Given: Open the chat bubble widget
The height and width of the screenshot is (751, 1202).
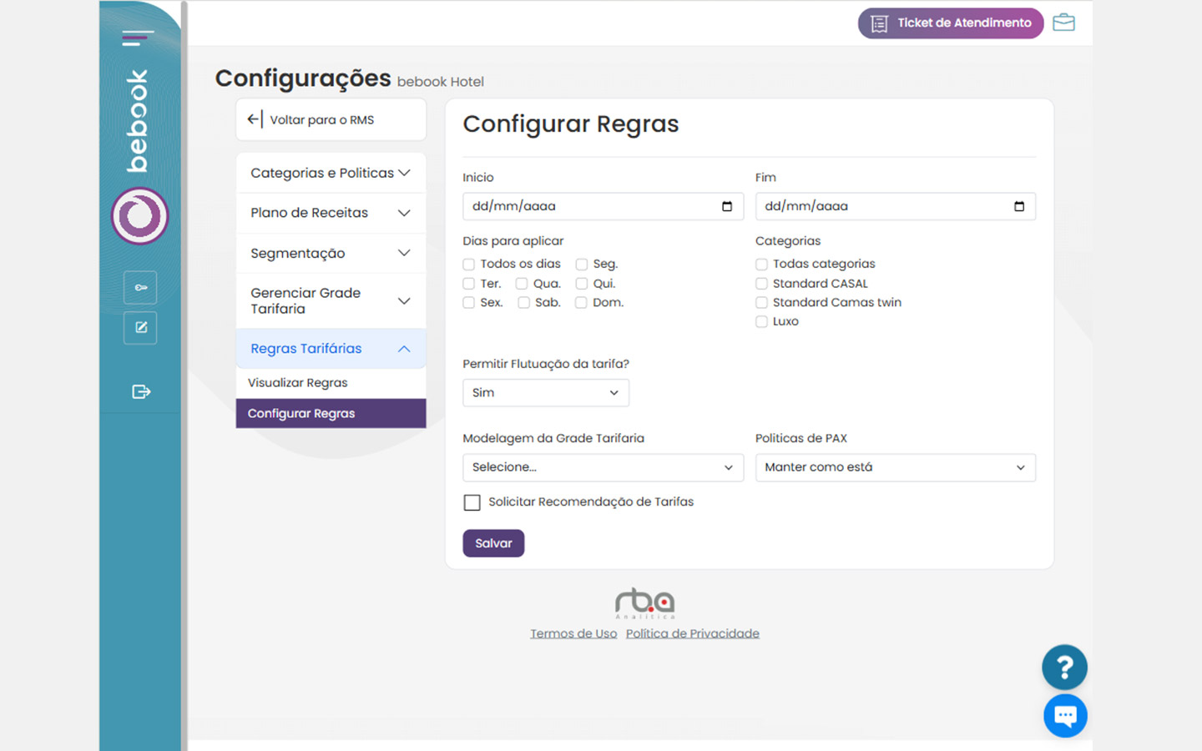Looking at the screenshot, I should [x=1065, y=715].
